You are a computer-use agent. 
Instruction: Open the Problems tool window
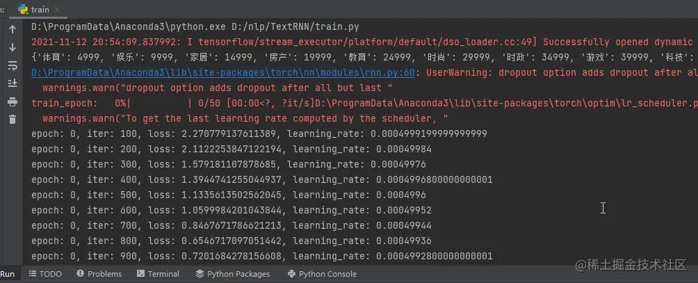99,274
